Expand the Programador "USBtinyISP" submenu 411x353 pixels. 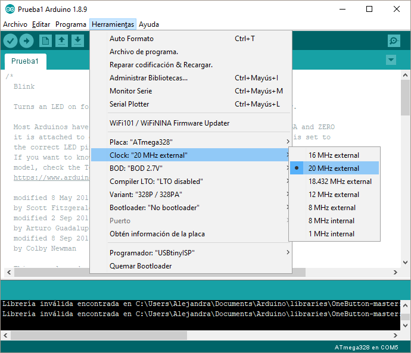pos(191,253)
